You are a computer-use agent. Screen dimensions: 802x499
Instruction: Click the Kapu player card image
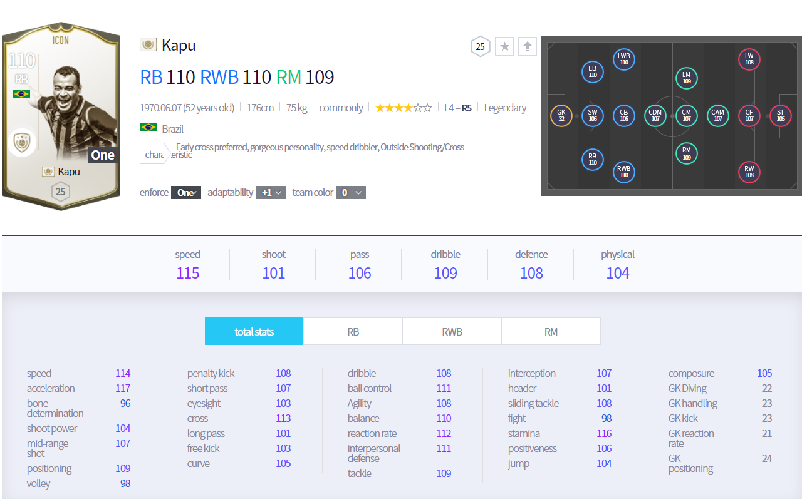pos(60,116)
